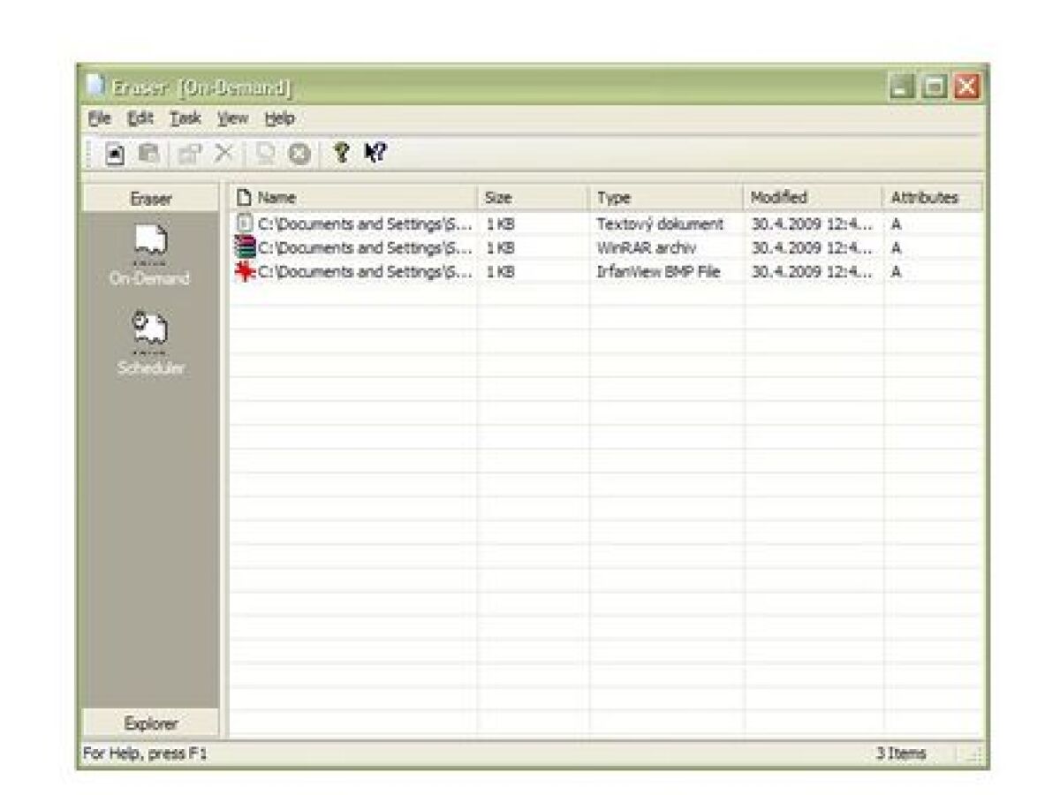Click the greyed Properties toolbar icon
This screenshot has height=795, width=1060.
(189, 154)
